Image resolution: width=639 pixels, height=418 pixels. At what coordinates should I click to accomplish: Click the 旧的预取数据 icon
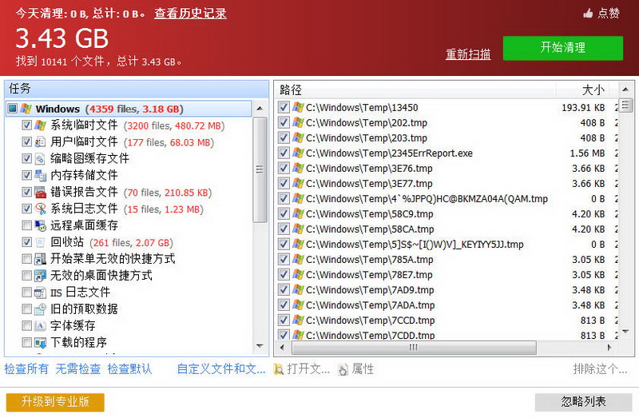click(x=41, y=309)
